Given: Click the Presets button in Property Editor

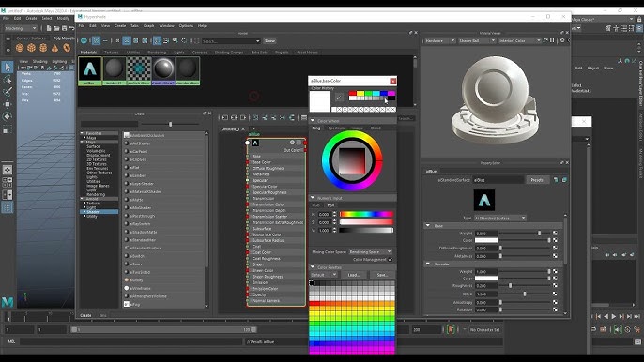Looking at the screenshot, I should click(x=537, y=180).
